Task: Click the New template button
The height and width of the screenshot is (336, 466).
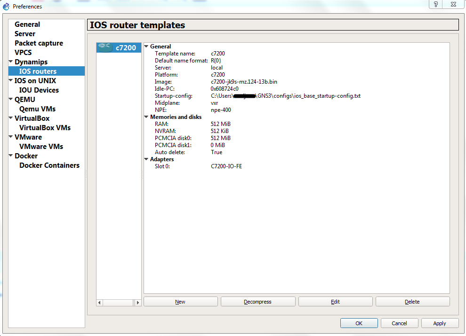Action: pos(180,302)
